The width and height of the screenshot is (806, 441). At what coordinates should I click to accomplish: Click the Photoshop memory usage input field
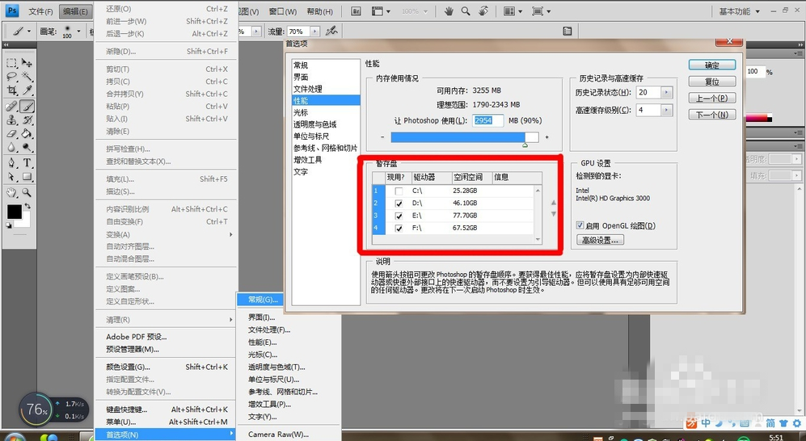483,120
